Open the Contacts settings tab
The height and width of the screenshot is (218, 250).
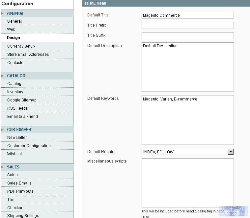(37, 63)
